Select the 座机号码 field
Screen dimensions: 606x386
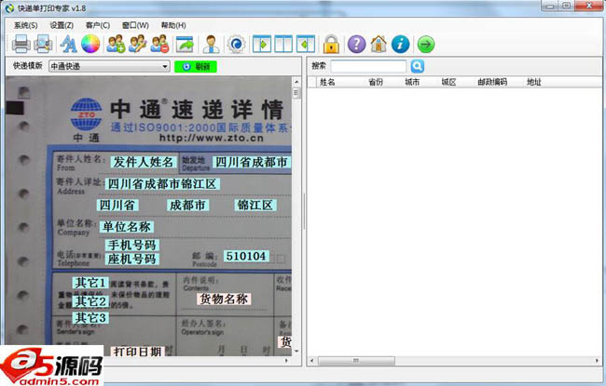(132, 259)
